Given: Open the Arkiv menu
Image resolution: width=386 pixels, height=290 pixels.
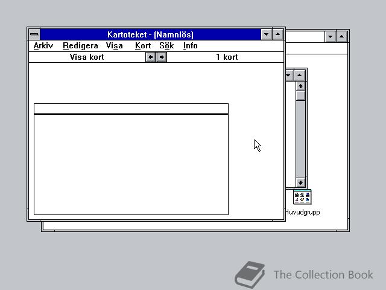Looking at the screenshot, I should (x=43, y=46).
